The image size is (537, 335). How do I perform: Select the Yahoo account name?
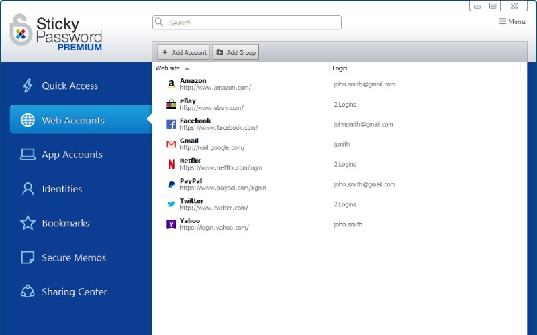[190, 221]
